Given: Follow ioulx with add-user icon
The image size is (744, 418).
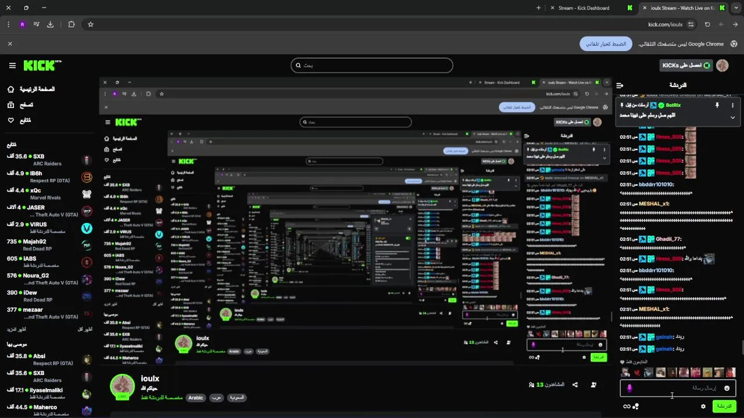Looking at the screenshot, I should [x=593, y=385].
